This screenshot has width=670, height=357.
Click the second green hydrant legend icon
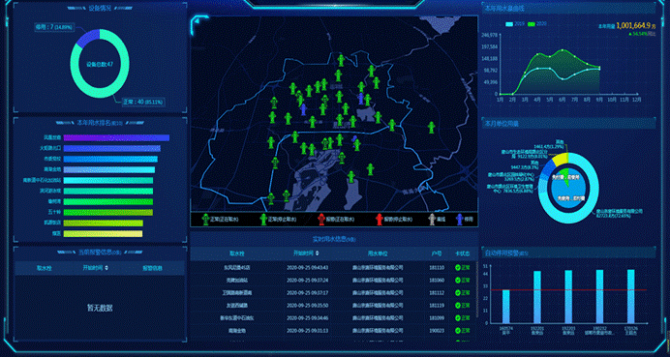click(x=263, y=220)
